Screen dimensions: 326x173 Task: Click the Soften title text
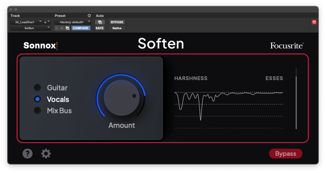pos(161,44)
